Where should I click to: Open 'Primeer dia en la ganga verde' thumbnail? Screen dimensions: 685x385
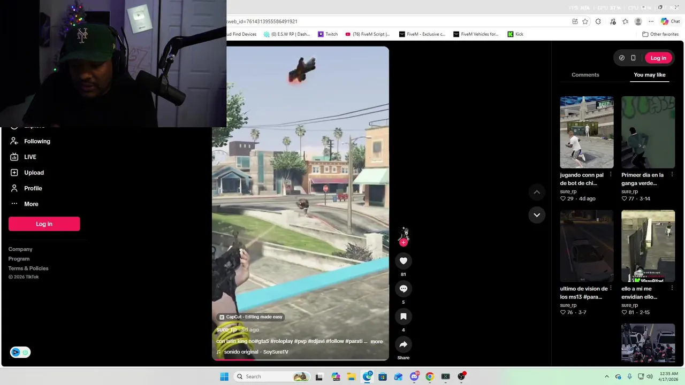648,132
